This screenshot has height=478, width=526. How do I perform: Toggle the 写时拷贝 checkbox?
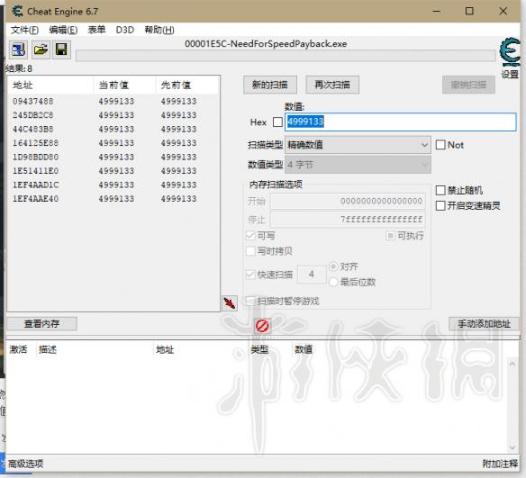point(250,251)
